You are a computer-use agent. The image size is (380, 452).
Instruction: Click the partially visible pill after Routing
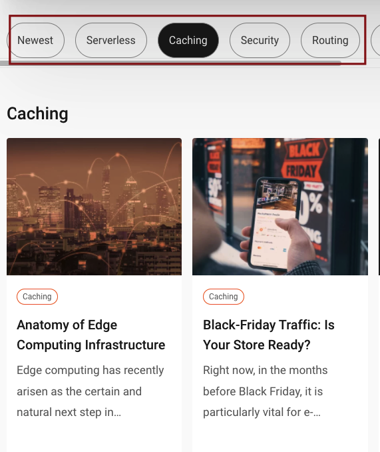[375, 41]
